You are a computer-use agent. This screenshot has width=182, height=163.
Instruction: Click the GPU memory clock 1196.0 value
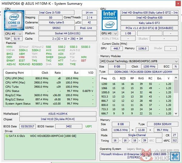click(142, 48)
